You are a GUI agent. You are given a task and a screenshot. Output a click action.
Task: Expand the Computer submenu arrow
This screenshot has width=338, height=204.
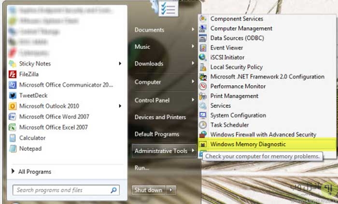click(x=193, y=82)
